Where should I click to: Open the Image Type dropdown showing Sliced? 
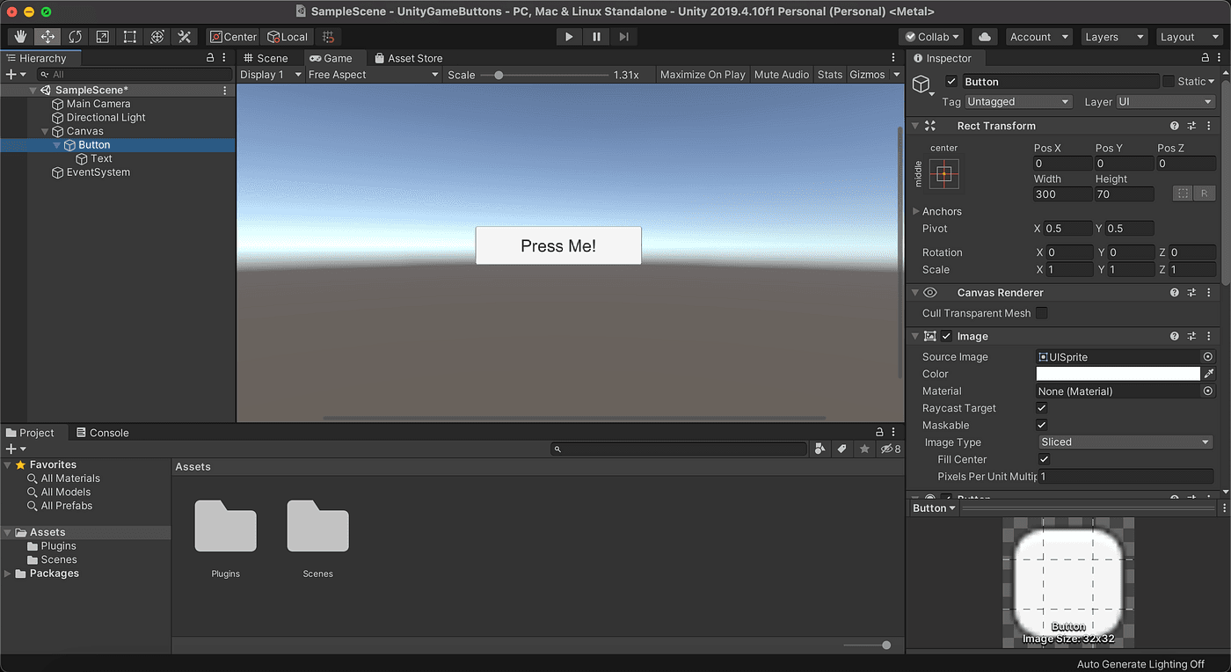[x=1125, y=442]
